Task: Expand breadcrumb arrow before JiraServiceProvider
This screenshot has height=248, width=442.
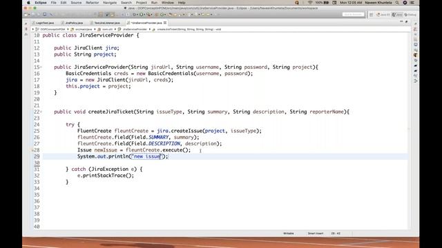Action: [x=115, y=29]
